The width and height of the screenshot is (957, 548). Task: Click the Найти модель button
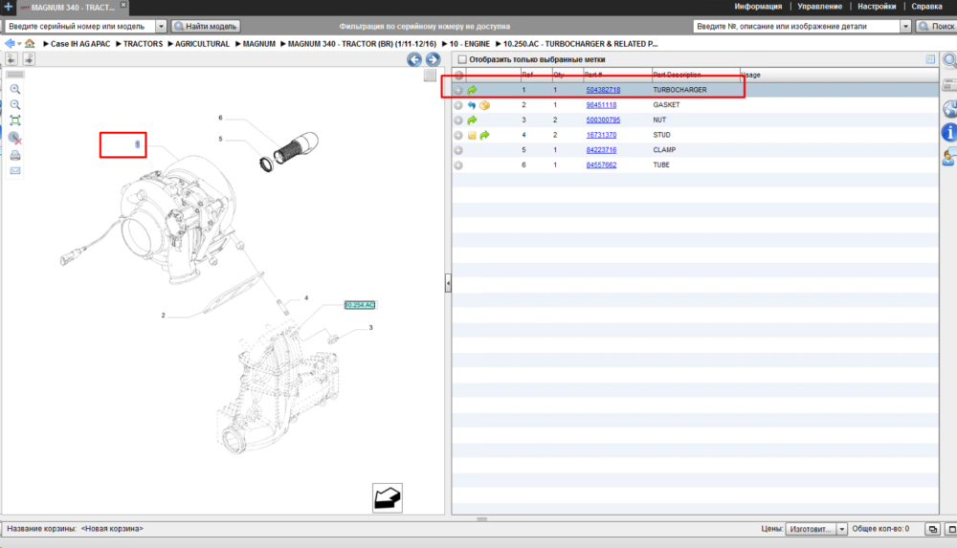(x=206, y=26)
